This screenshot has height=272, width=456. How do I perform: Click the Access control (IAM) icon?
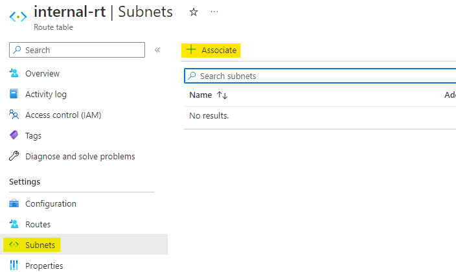(14, 115)
